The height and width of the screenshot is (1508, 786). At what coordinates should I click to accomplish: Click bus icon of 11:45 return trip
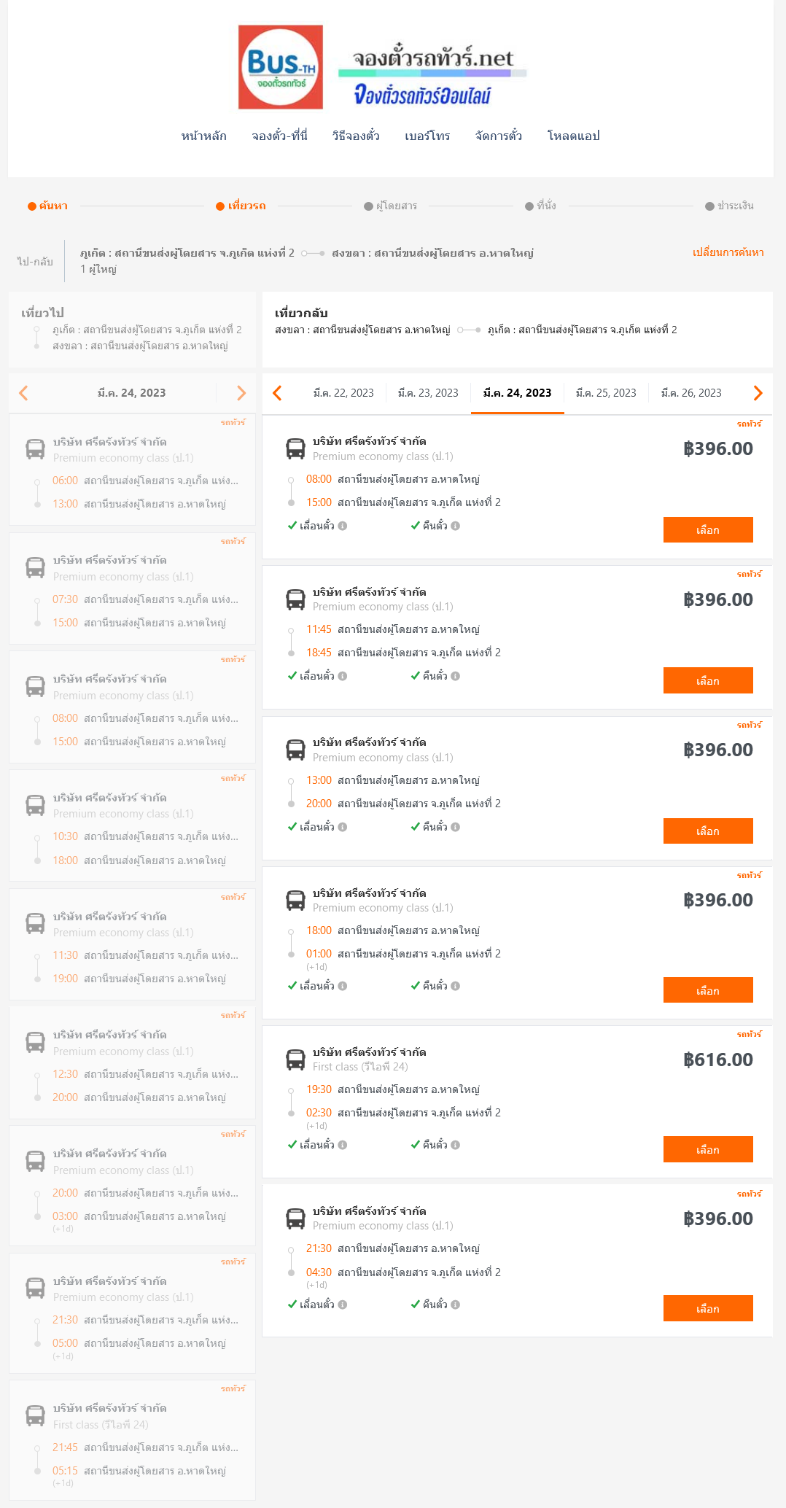tap(295, 599)
